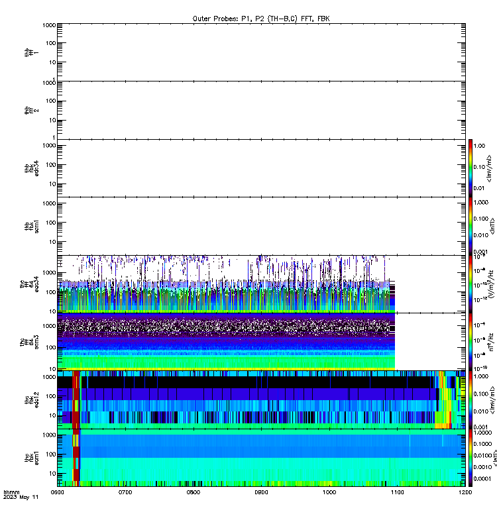Click the thc fff 64 scm3 spectrogram
This screenshot has width=497, height=530.
pyautogui.click(x=226, y=342)
